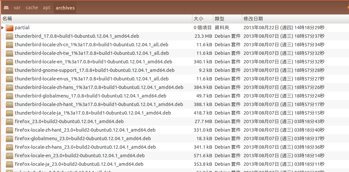Click the partial folder name
Screen dimensions: 349x172
tap(22, 28)
